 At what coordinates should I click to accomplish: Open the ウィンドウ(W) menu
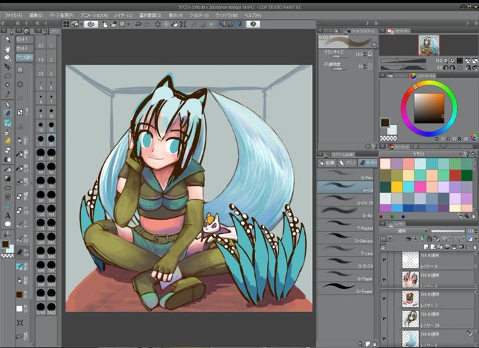point(226,15)
